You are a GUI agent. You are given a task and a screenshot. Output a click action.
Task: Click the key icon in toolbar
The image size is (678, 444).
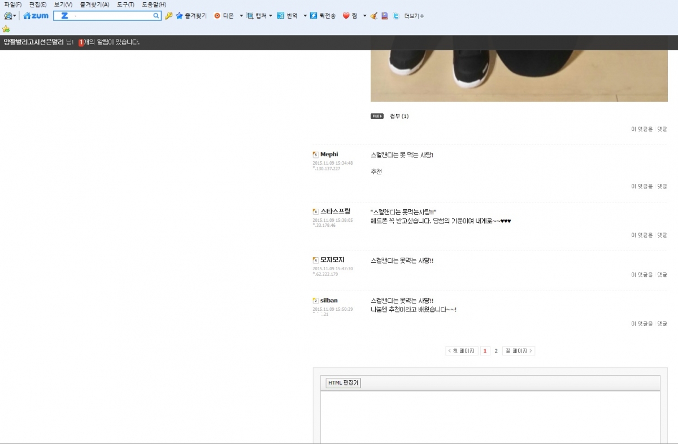(168, 16)
